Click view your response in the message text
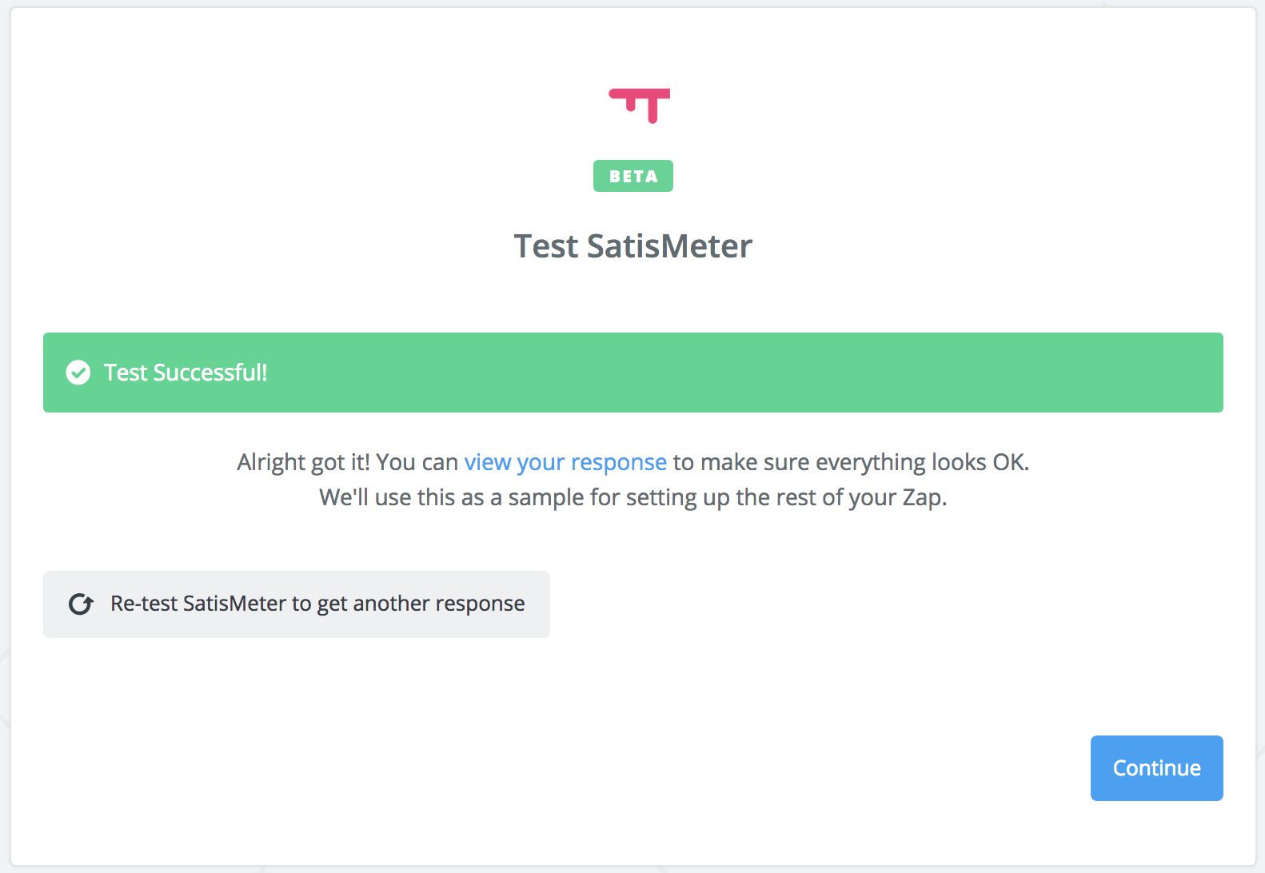The width and height of the screenshot is (1265, 873). (565, 462)
